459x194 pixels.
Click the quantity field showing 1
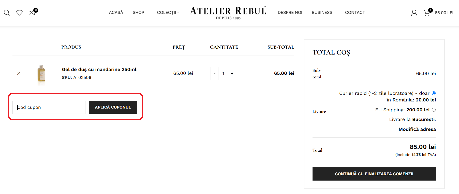223,74
